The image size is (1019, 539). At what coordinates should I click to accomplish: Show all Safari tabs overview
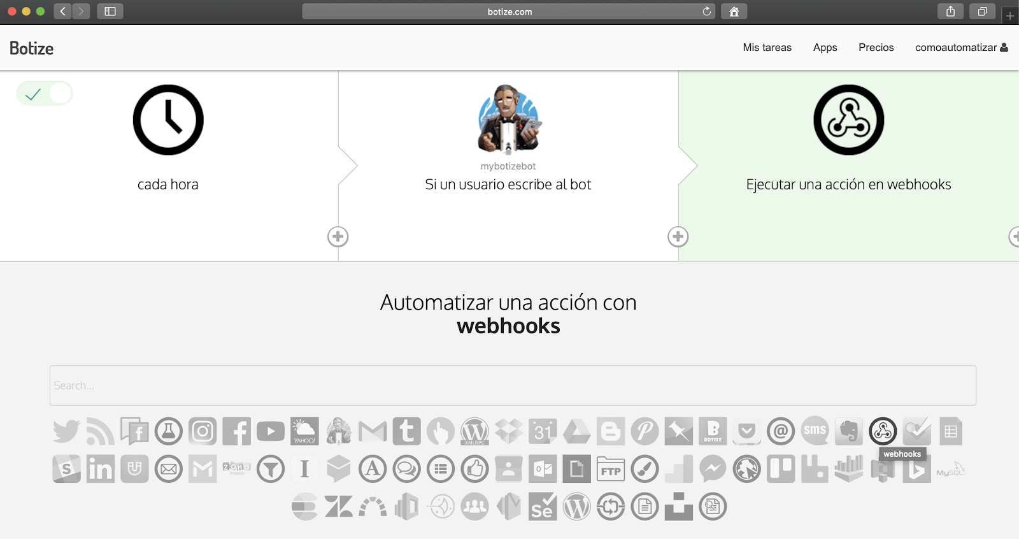983,11
